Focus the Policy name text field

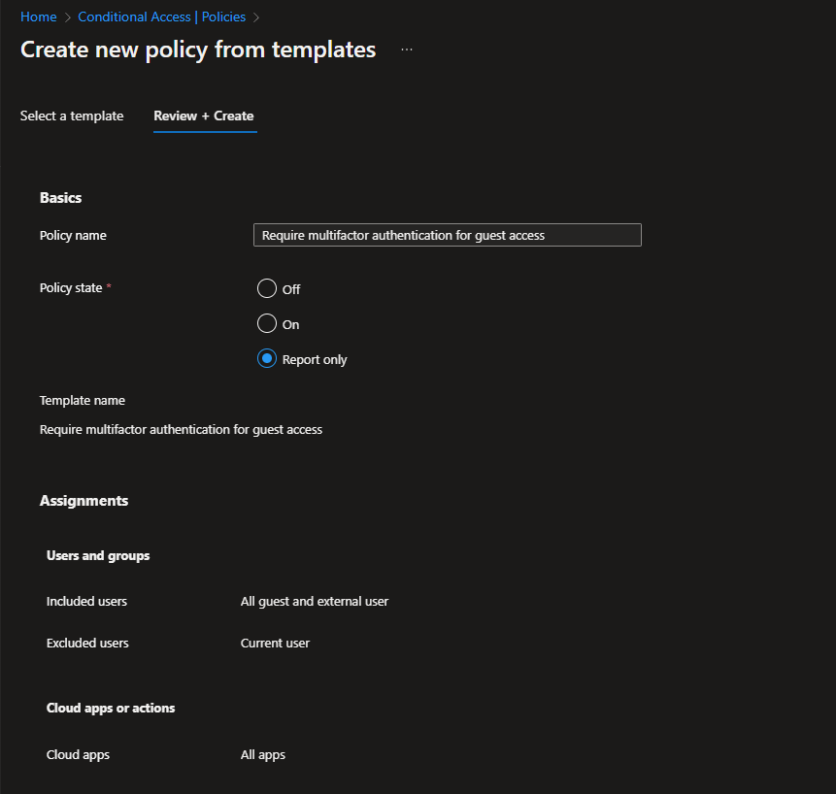point(447,235)
